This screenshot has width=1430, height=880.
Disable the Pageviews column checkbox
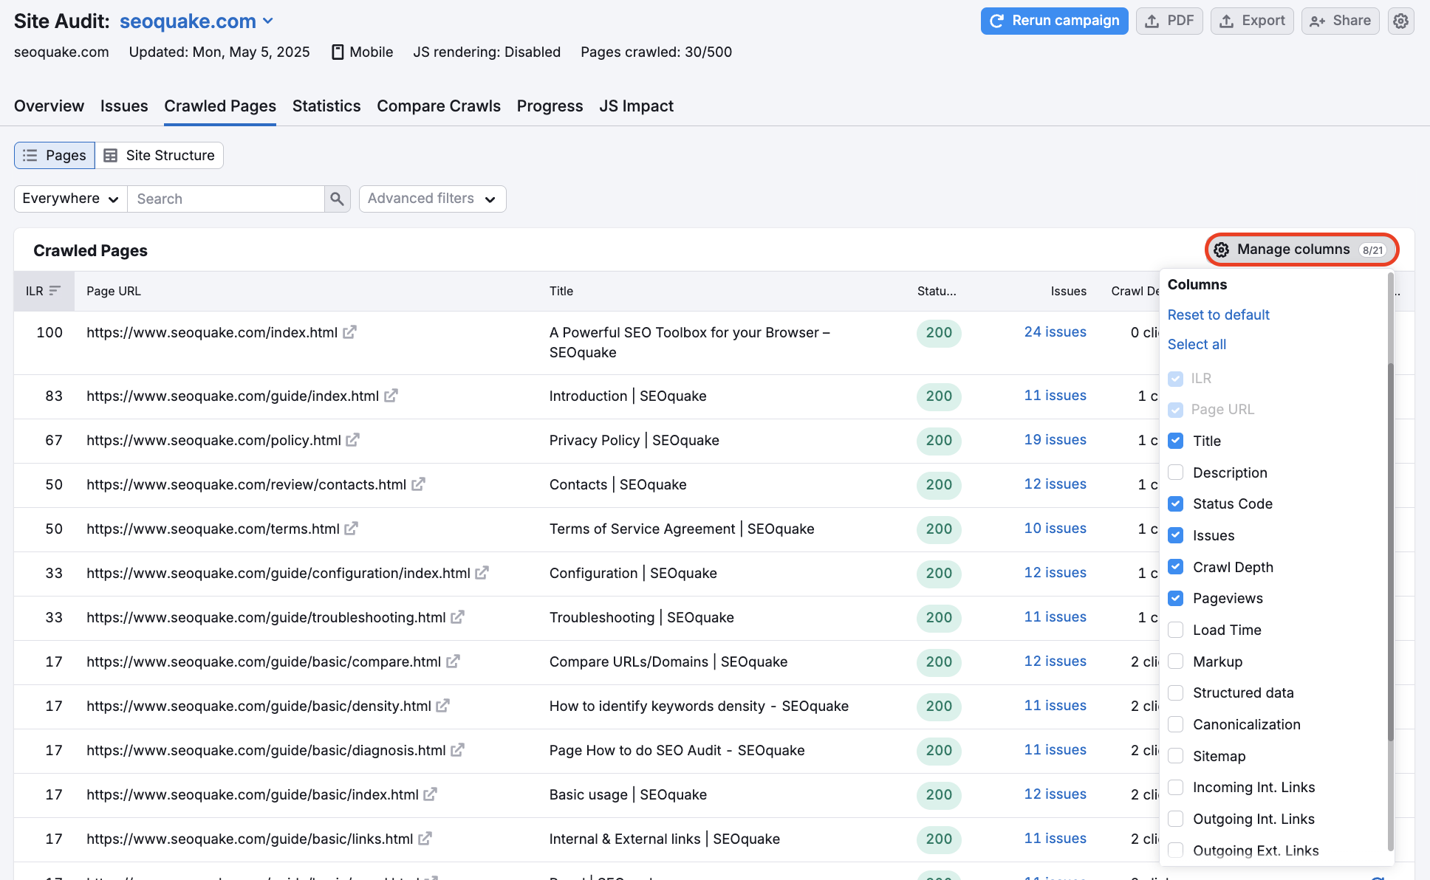[x=1175, y=598]
